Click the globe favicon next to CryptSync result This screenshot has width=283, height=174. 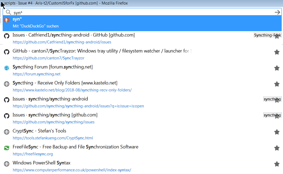pyautogui.click(x=6, y=132)
